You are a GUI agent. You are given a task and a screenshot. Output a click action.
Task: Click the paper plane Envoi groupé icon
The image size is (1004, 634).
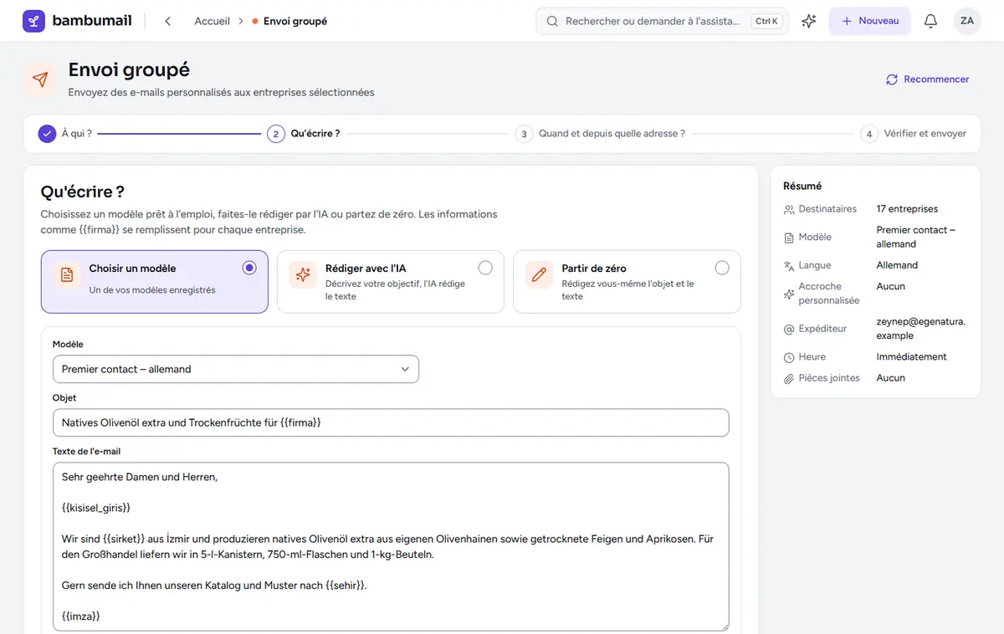41,79
